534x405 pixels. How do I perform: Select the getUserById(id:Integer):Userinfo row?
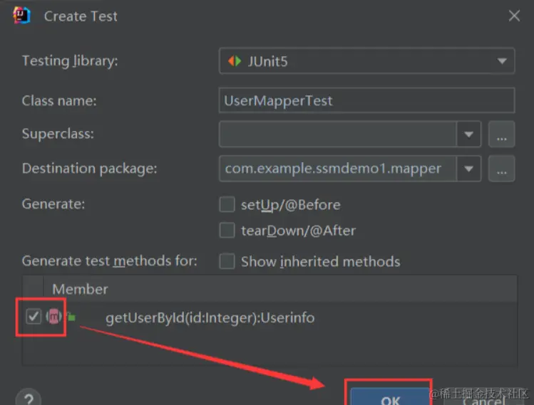(x=210, y=317)
